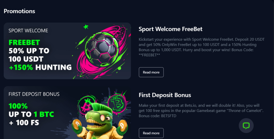The width and height of the screenshot is (274, 139).
Task: Click the BETSFTD bonus code text
Action: click(x=169, y=116)
